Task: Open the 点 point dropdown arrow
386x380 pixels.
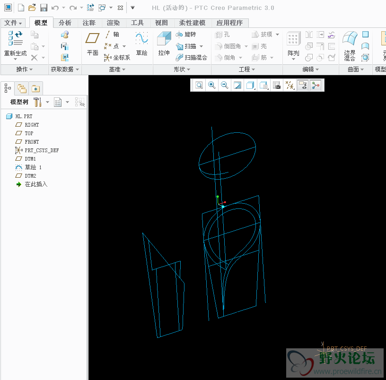Action: pyautogui.click(x=124, y=46)
